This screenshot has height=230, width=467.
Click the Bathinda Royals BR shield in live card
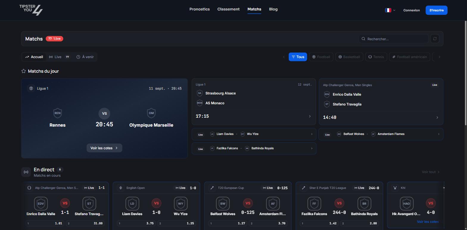pyautogui.click(x=364, y=204)
